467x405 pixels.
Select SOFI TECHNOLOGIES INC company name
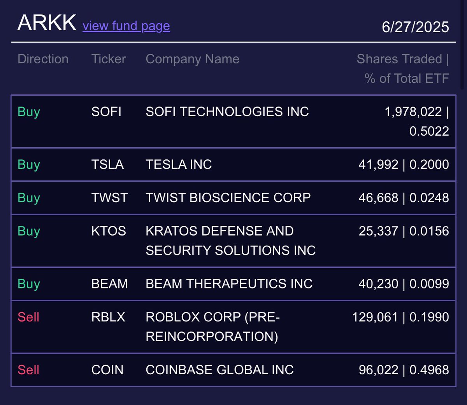[227, 112]
